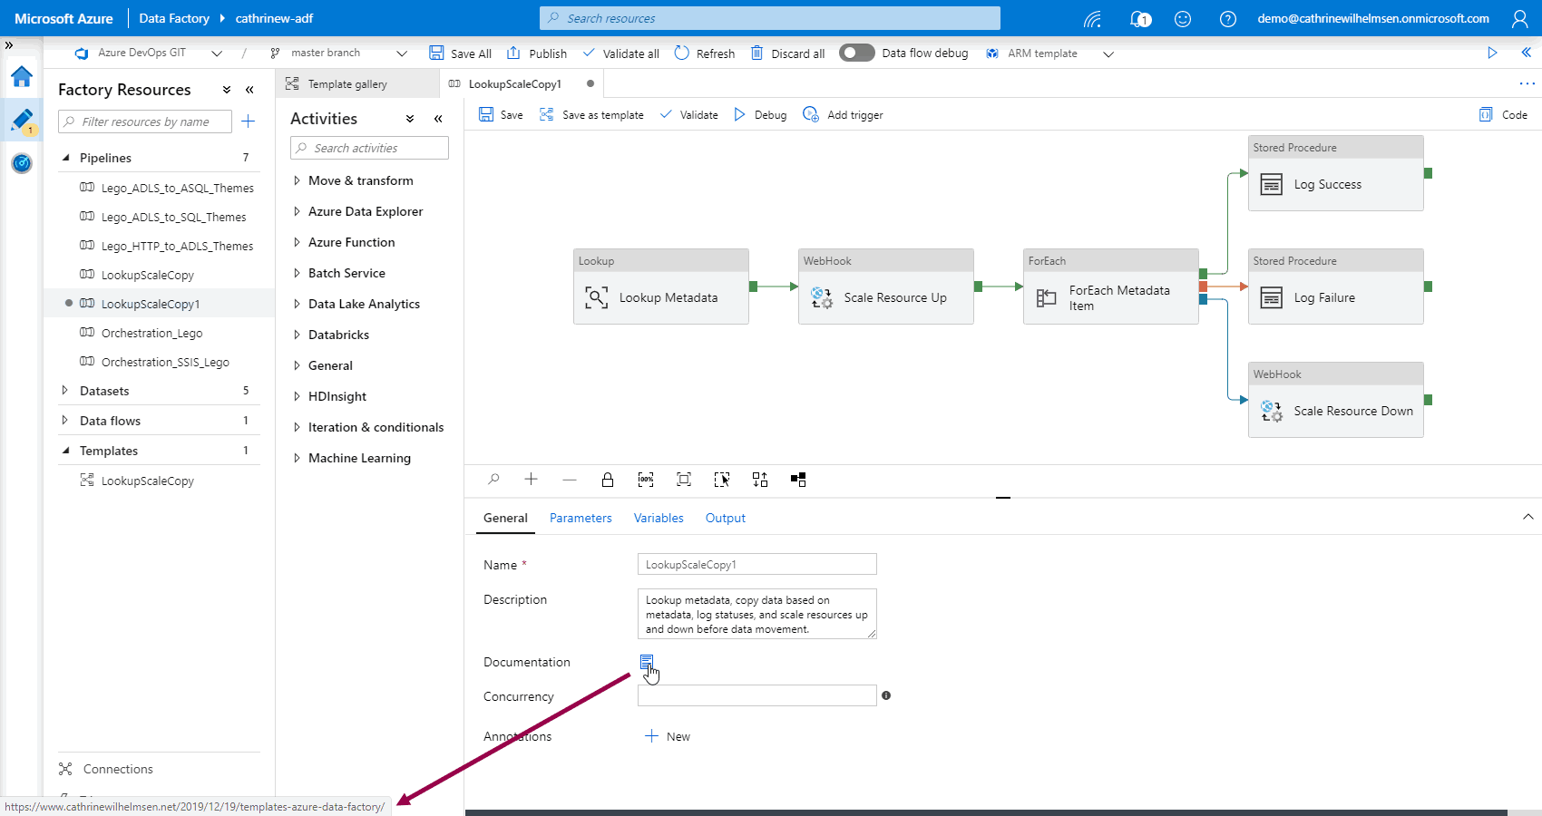Open the Monitor icon in left sidebar
Viewport: 1542px width, 816px height.
coord(22,163)
